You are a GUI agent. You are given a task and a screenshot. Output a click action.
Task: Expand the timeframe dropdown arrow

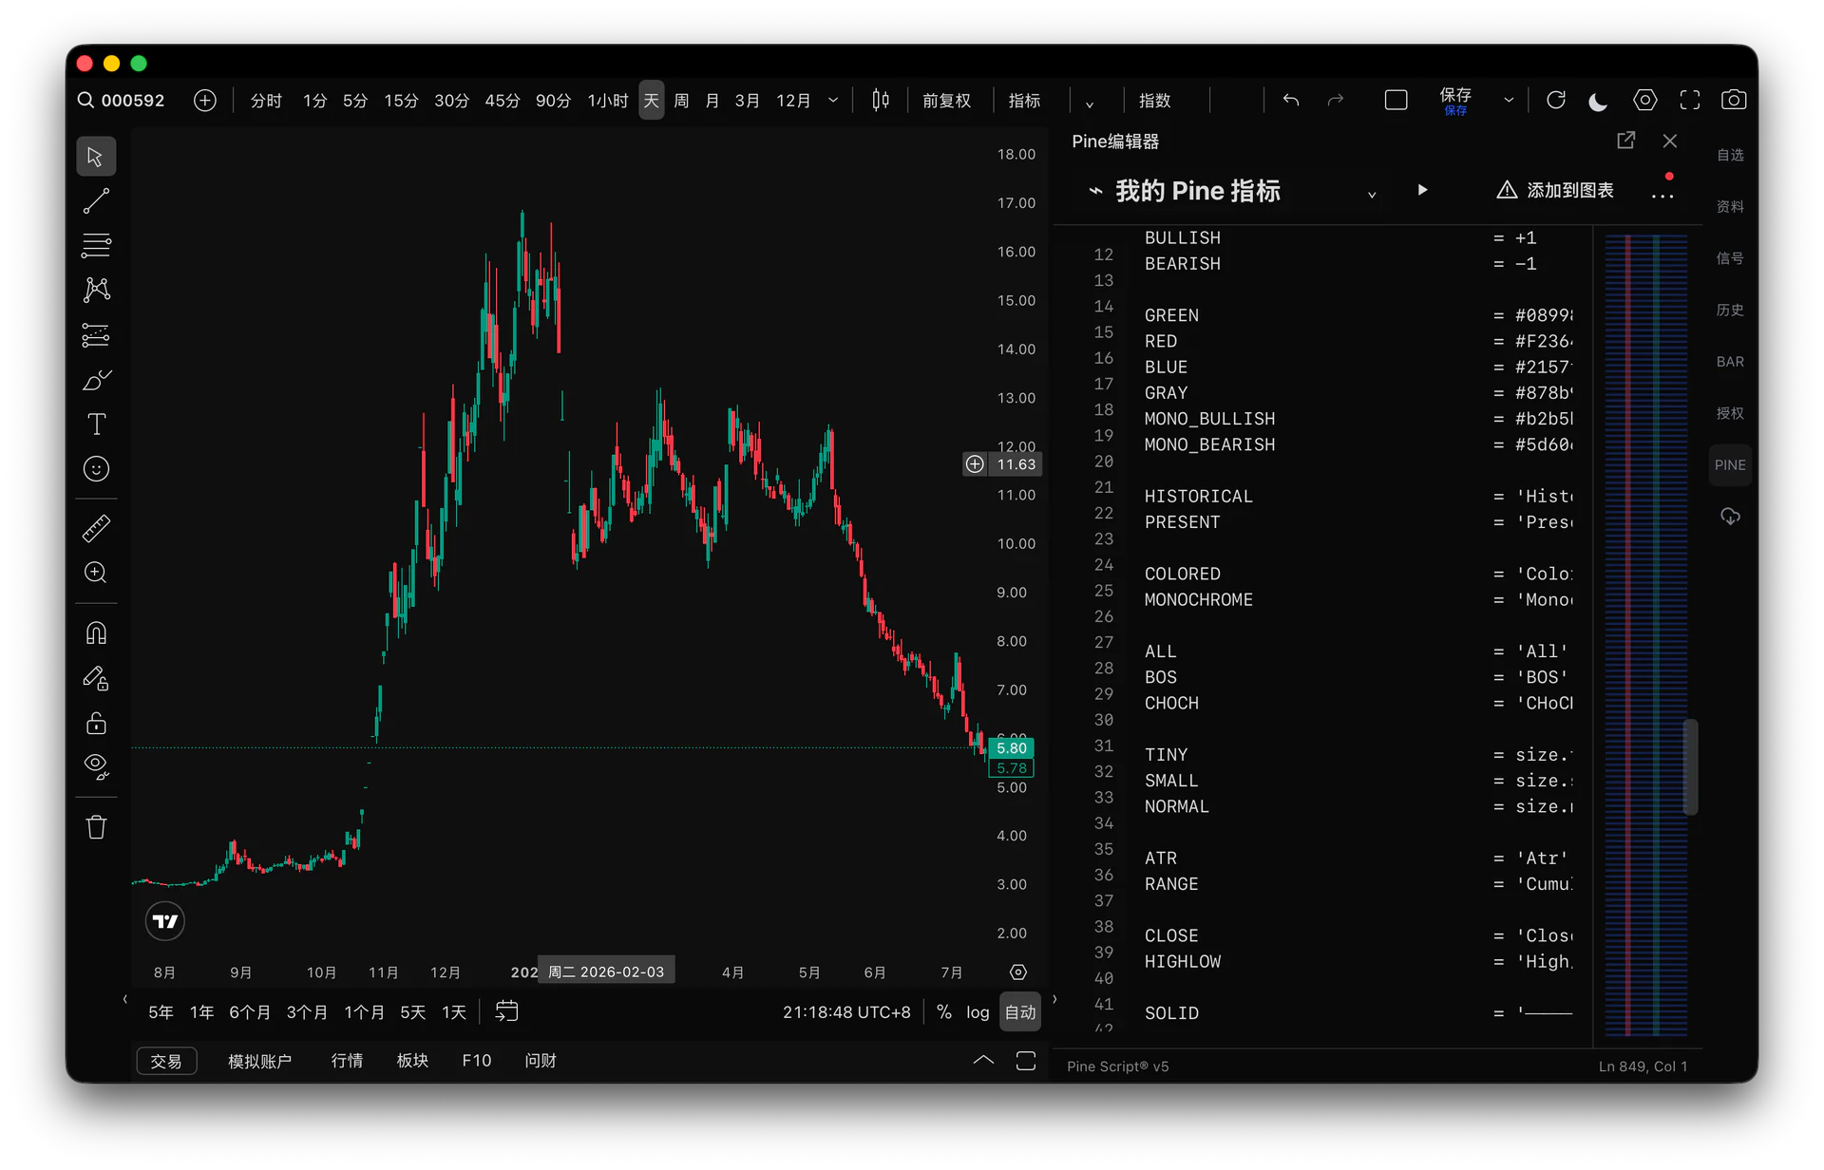(833, 101)
